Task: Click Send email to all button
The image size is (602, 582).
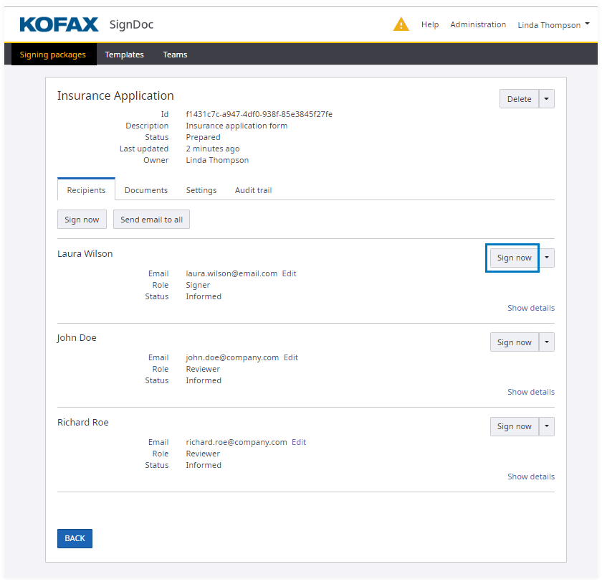Action: tap(151, 220)
